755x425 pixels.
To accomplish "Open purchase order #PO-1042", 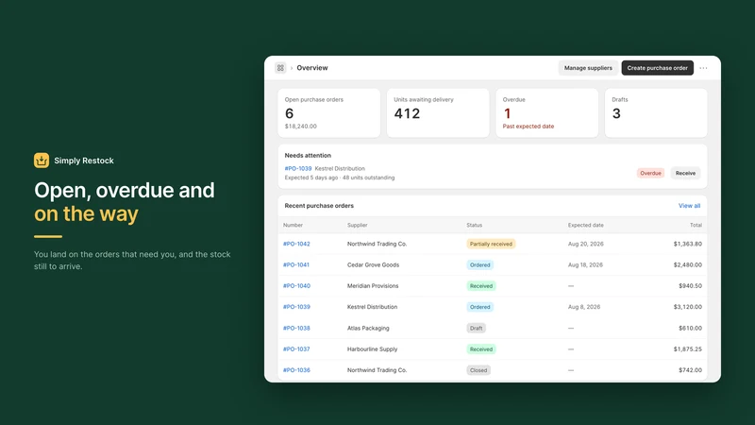I will (296, 244).
